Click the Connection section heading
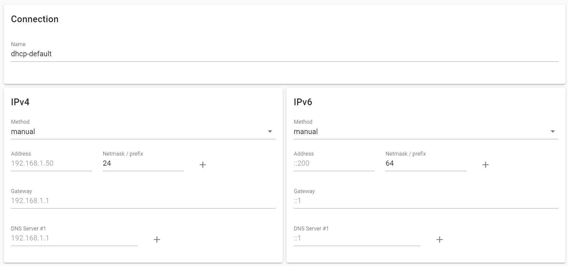The image size is (568, 266). (35, 19)
